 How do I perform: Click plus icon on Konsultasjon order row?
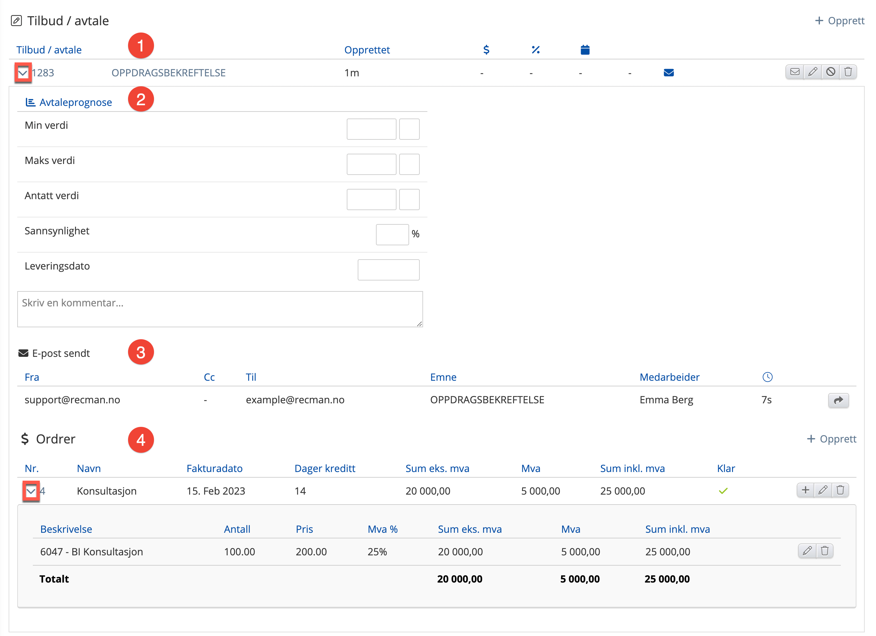tap(805, 490)
